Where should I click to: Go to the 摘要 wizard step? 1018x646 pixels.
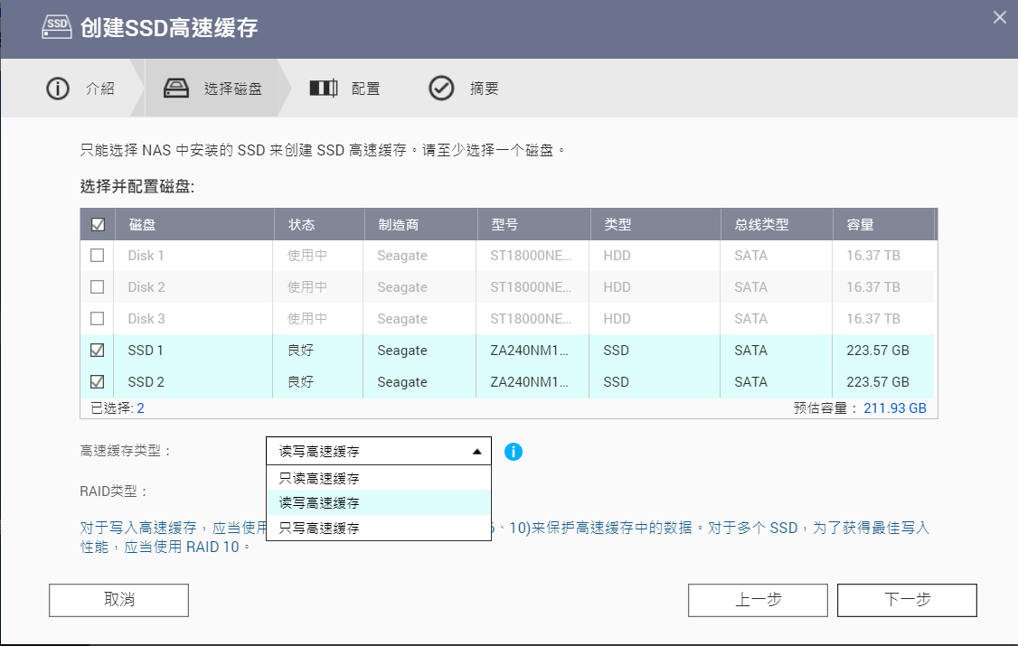pyautogui.click(x=484, y=89)
